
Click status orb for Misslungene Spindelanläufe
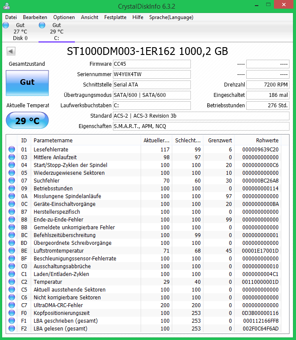tap(12, 196)
